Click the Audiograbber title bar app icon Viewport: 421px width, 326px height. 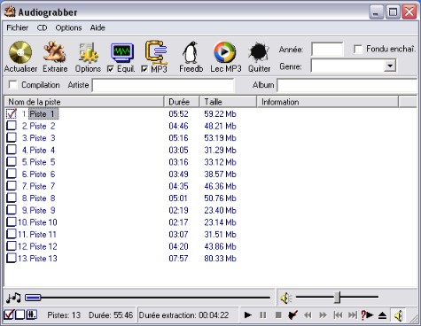click(x=10, y=12)
